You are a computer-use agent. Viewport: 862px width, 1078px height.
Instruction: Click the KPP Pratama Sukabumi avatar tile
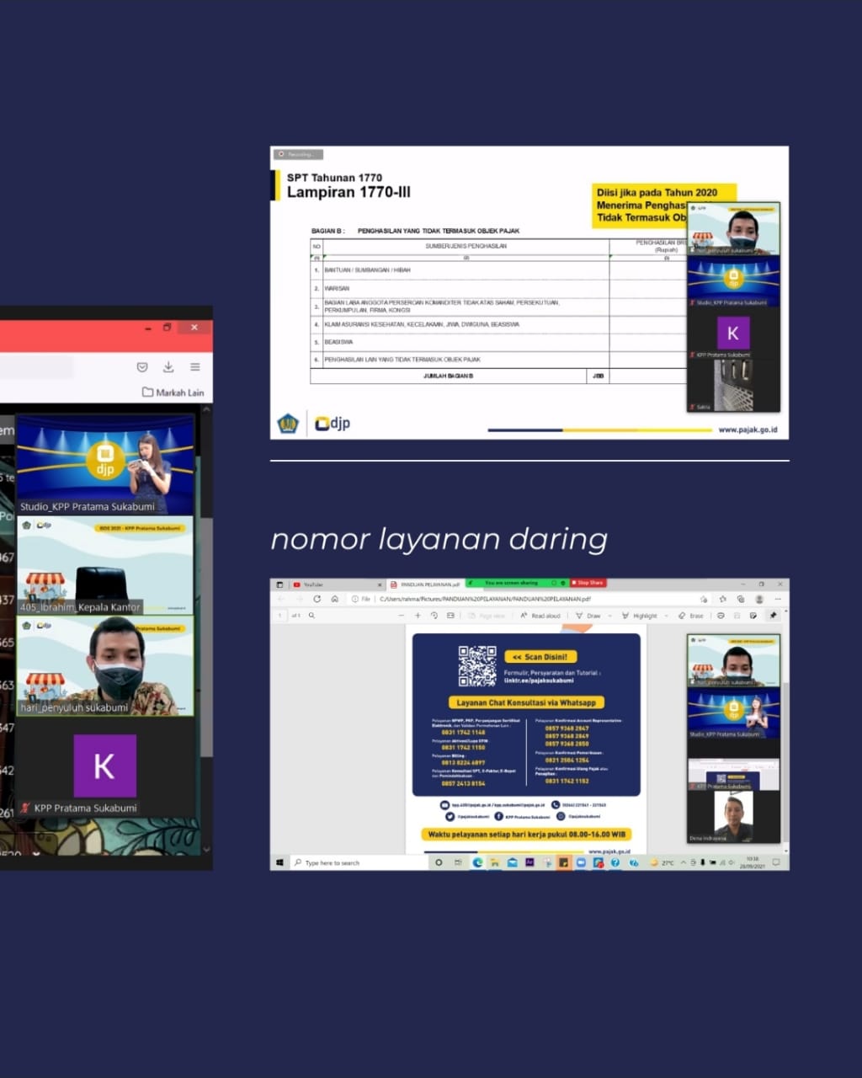tap(104, 766)
